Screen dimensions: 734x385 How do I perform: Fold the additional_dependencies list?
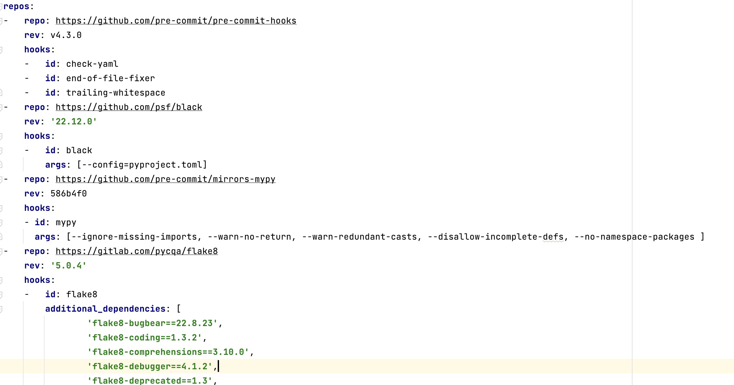coord(1,309)
